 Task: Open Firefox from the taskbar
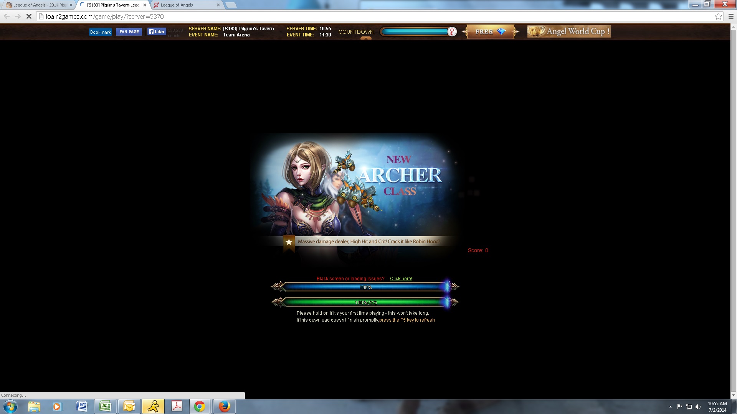pyautogui.click(x=224, y=406)
